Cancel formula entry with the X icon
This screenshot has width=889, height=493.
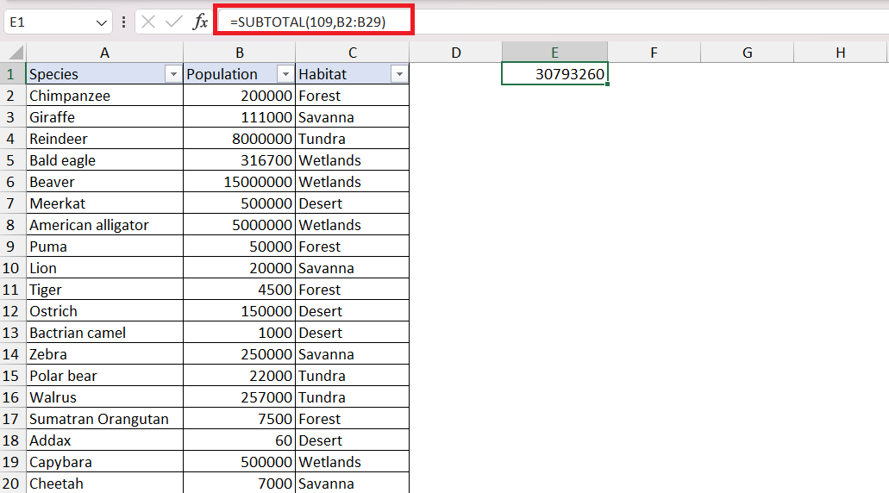(x=148, y=22)
